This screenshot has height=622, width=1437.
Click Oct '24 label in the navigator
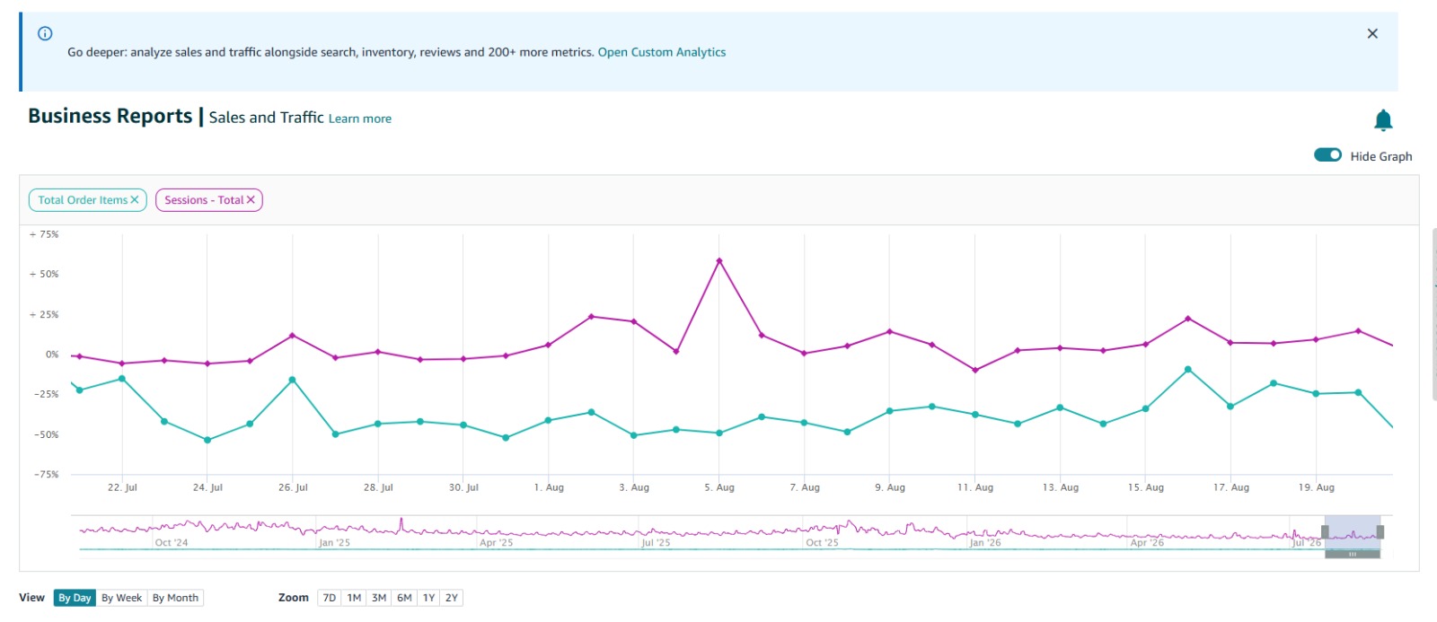pos(172,543)
